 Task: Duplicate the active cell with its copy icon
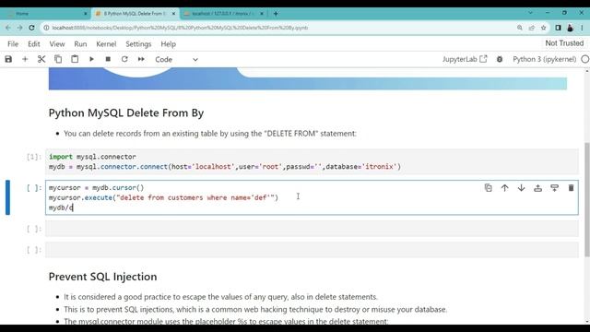coord(488,188)
